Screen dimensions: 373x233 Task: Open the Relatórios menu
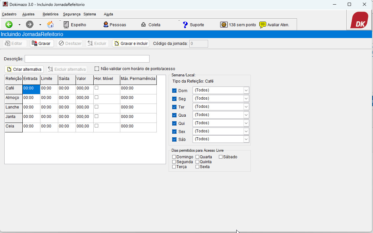[51, 14]
